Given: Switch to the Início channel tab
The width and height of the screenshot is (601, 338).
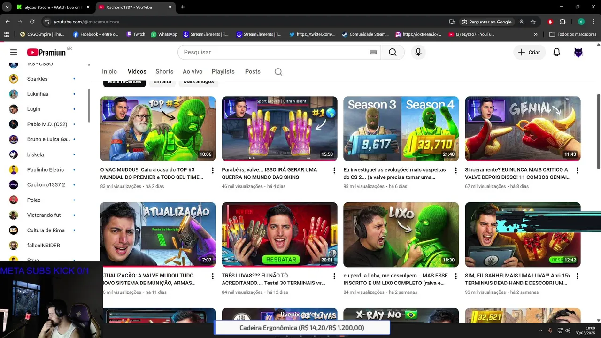Looking at the screenshot, I should 109,71.
